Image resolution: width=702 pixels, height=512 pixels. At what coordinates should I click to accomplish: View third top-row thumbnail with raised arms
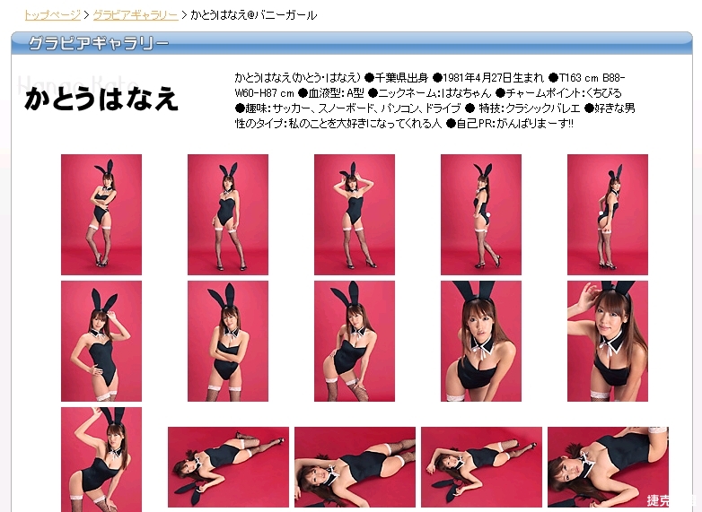click(355, 214)
